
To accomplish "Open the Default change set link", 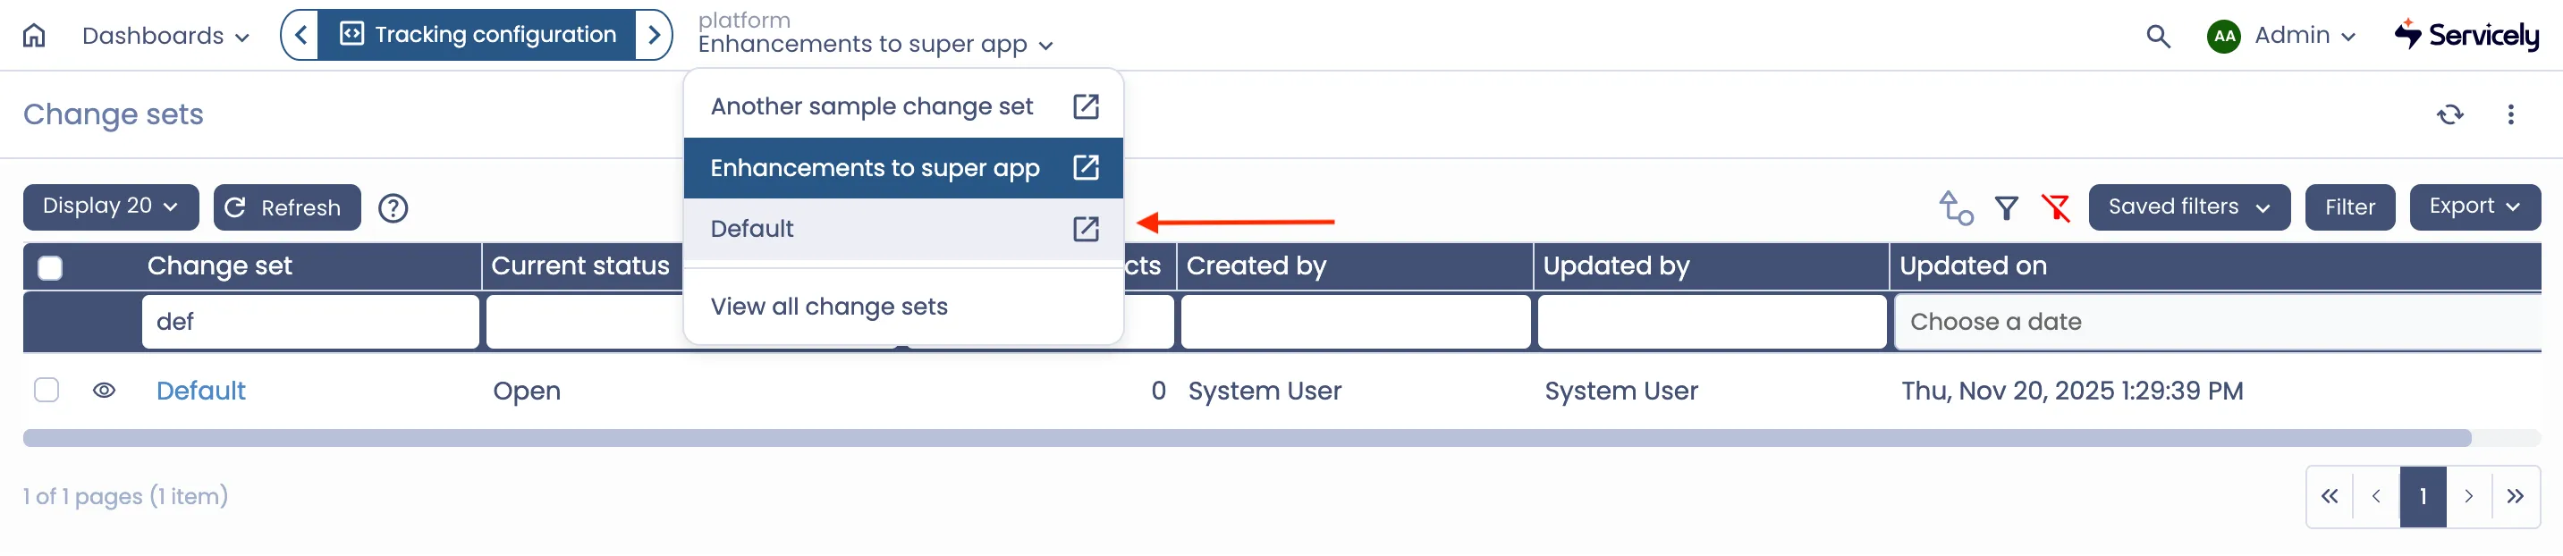I will click(x=200, y=391).
